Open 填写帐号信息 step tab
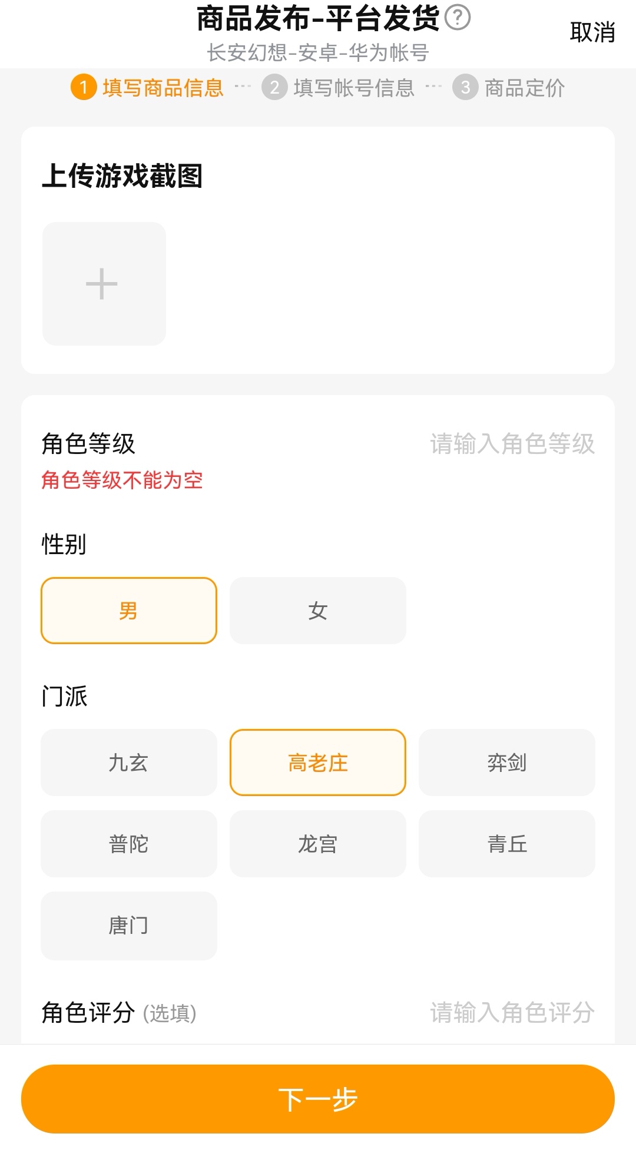Viewport: 636px width, 1150px height. click(x=354, y=88)
